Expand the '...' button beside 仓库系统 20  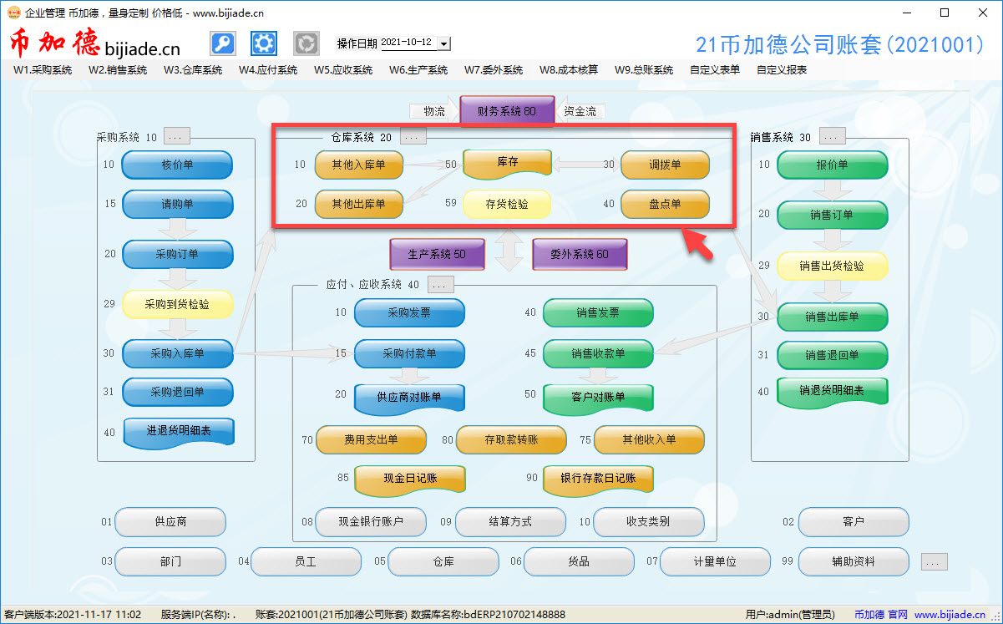(x=413, y=136)
